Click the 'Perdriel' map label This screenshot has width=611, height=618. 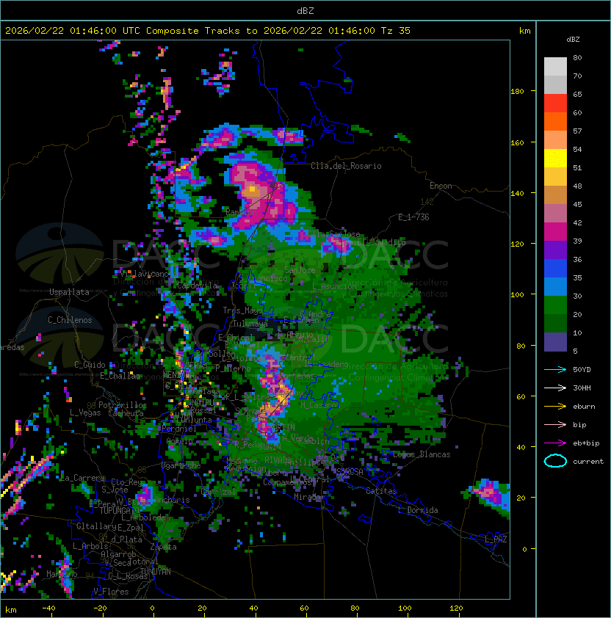[179, 429]
